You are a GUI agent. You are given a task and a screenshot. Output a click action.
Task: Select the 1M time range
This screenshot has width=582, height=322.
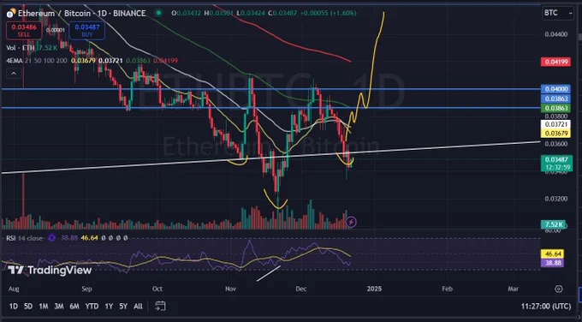point(44,307)
